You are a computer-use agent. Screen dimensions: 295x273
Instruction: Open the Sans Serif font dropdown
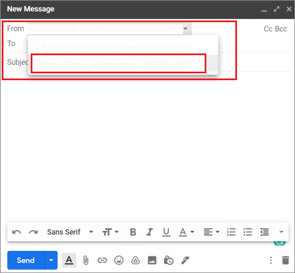point(70,232)
